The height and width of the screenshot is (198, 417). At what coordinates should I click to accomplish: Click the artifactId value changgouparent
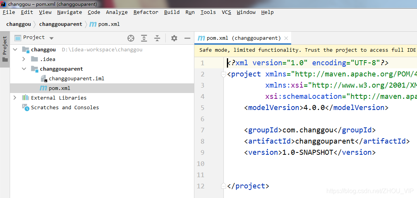325,141
